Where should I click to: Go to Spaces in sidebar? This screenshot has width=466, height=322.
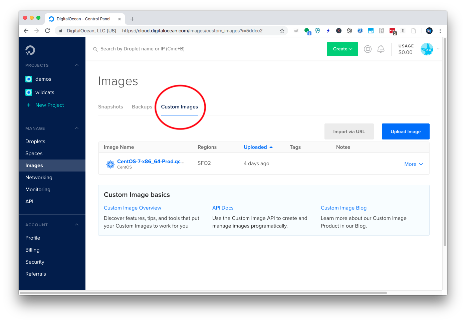[34, 153]
